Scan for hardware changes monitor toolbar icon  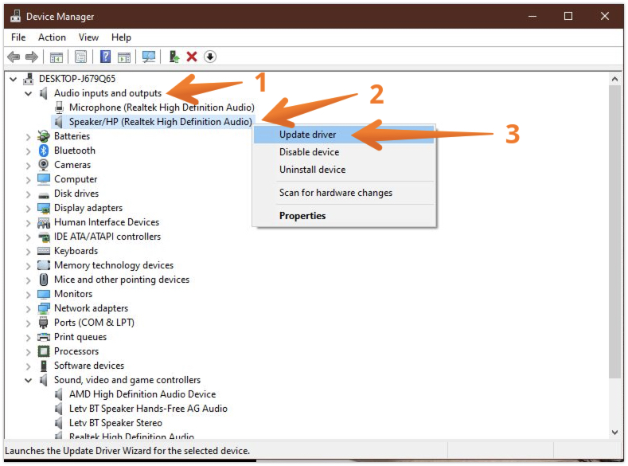point(149,57)
